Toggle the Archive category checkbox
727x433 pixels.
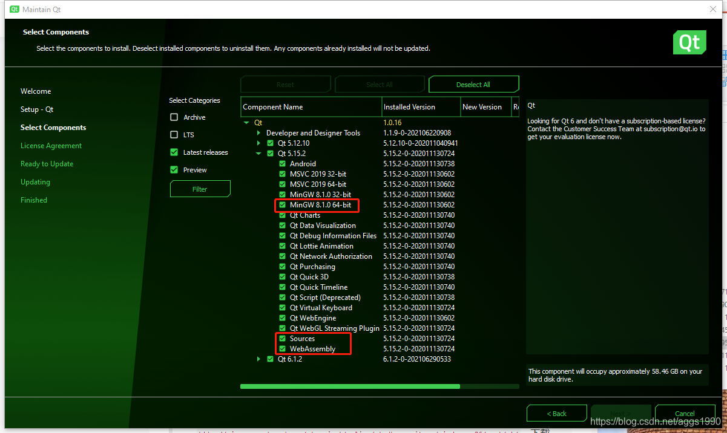tap(174, 117)
